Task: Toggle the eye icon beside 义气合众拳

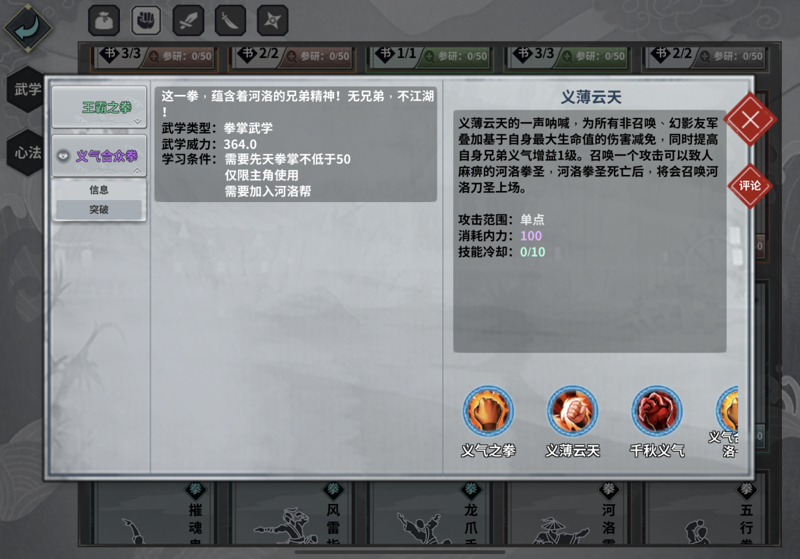Action: click(63, 155)
